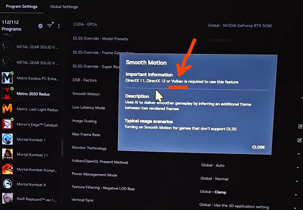Click DLSS Override - Frame Generation setting
Image resolution: width=303 pixels, height=210 pixels.
[103, 52]
